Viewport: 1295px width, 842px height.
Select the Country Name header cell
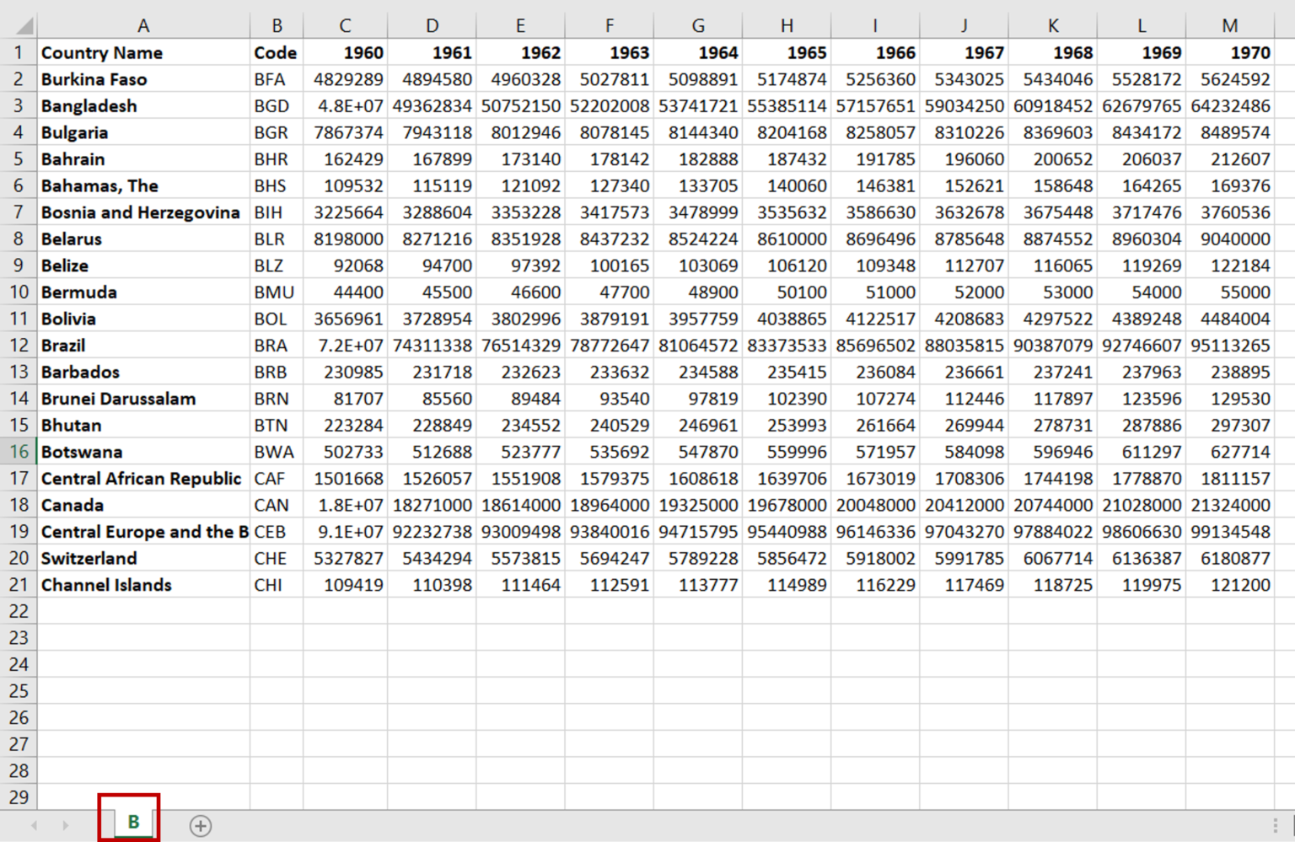143,52
